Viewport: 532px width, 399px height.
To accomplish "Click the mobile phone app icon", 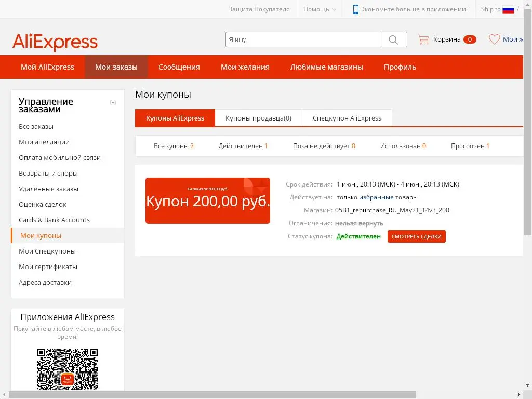I will 355,9.
